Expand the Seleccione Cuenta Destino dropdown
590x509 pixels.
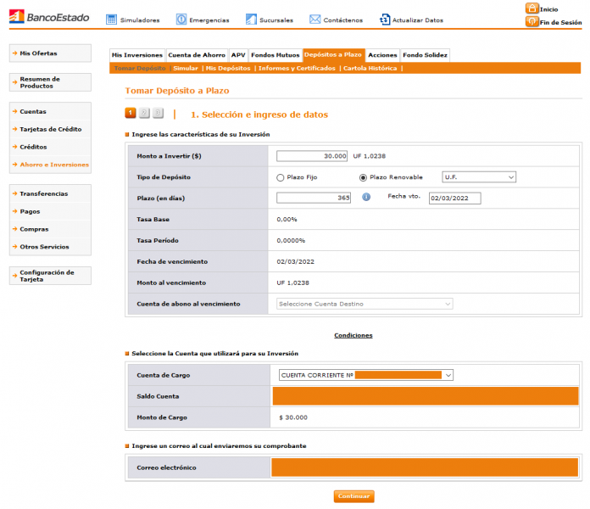pyautogui.click(x=365, y=304)
